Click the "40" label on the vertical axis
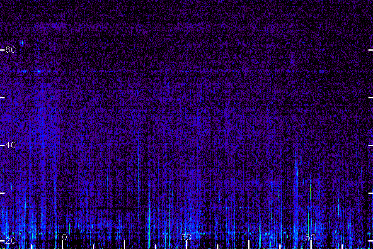The height and width of the screenshot is (249, 373). coord(10,145)
